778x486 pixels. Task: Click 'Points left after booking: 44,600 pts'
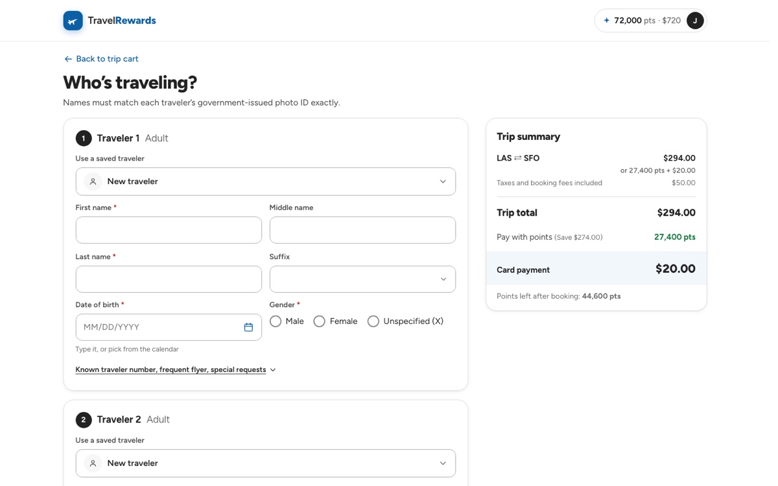(x=559, y=296)
